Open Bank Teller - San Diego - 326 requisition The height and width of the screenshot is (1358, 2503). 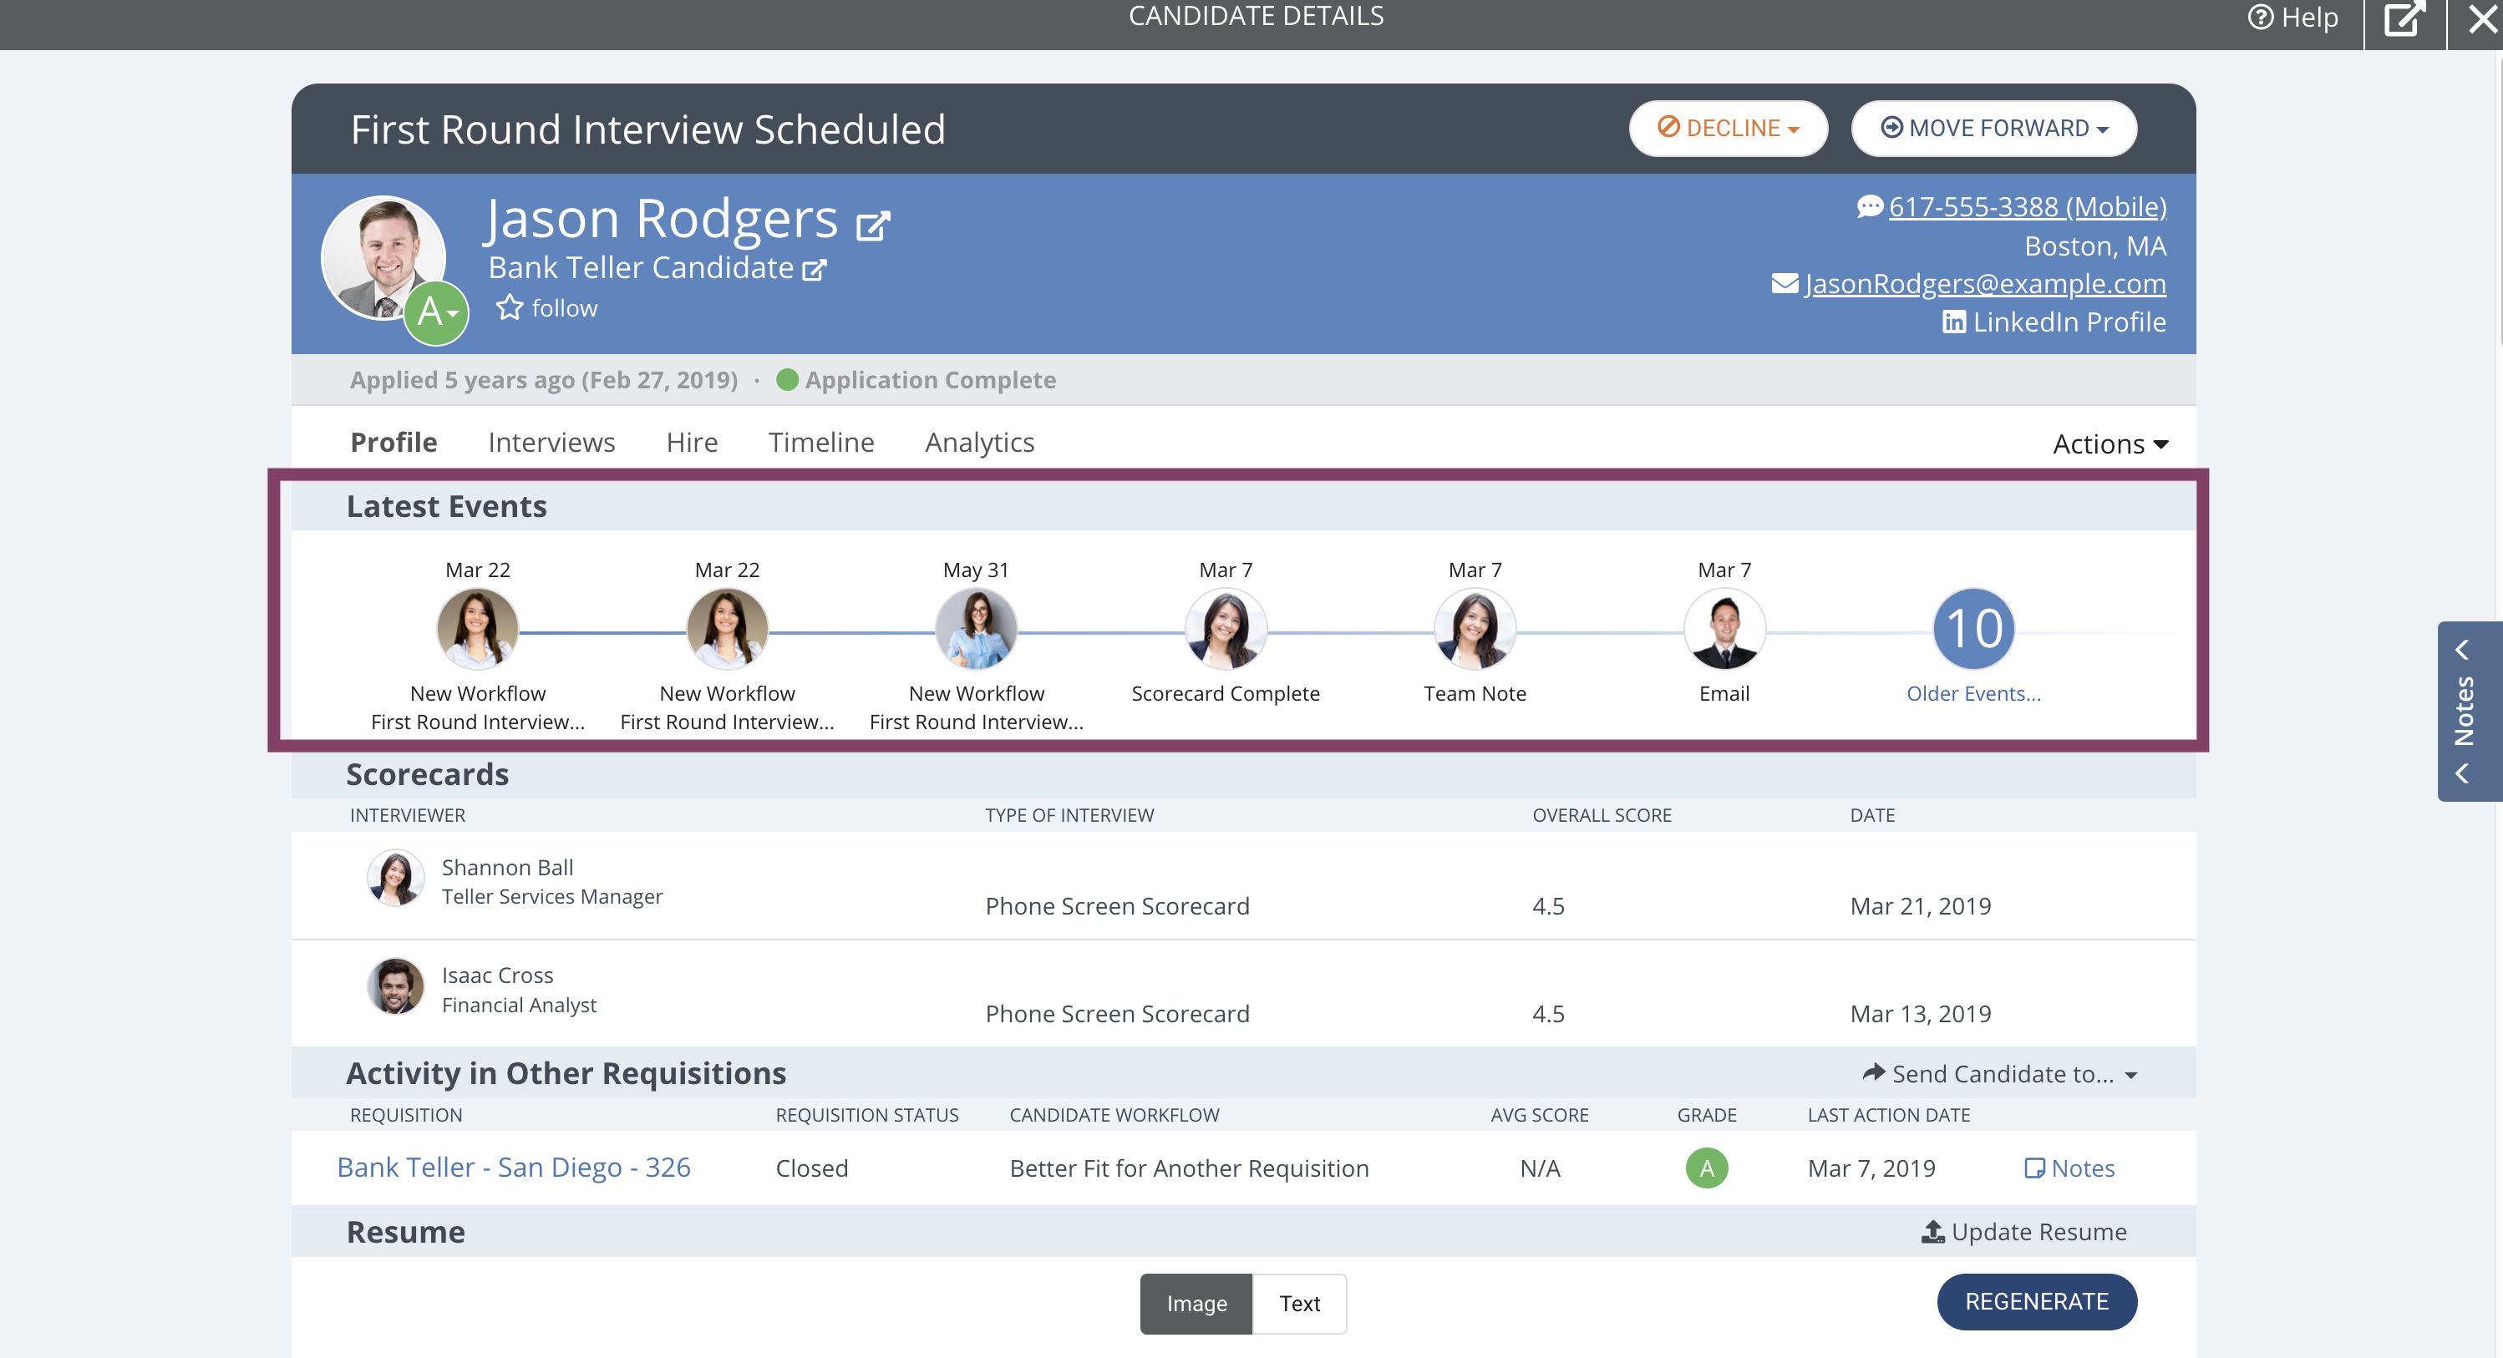point(514,1168)
